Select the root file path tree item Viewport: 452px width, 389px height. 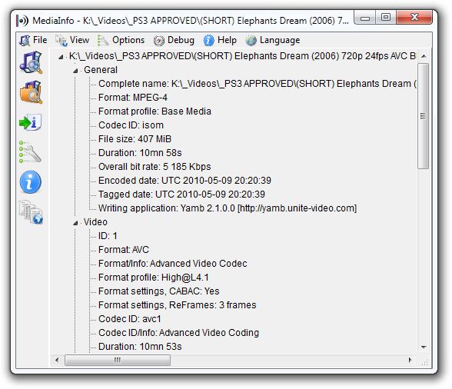tap(242, 56)
